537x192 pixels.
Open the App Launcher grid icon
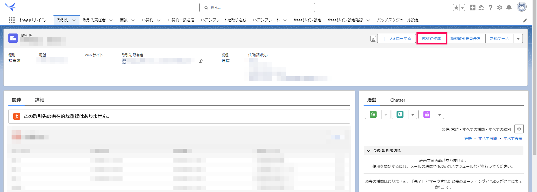pyautogui.click(x=12, y=20)
